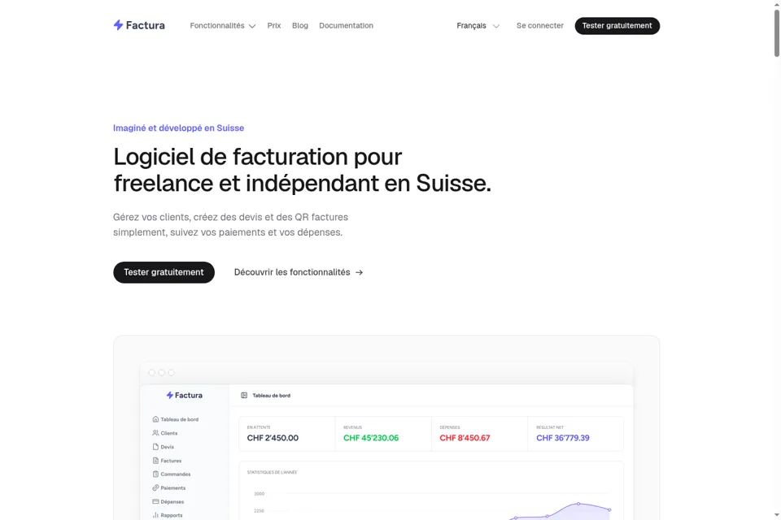Click the Revenus value CHF 45'230.06
Viewport: 781px width, 520px height.
coord(371,438)
